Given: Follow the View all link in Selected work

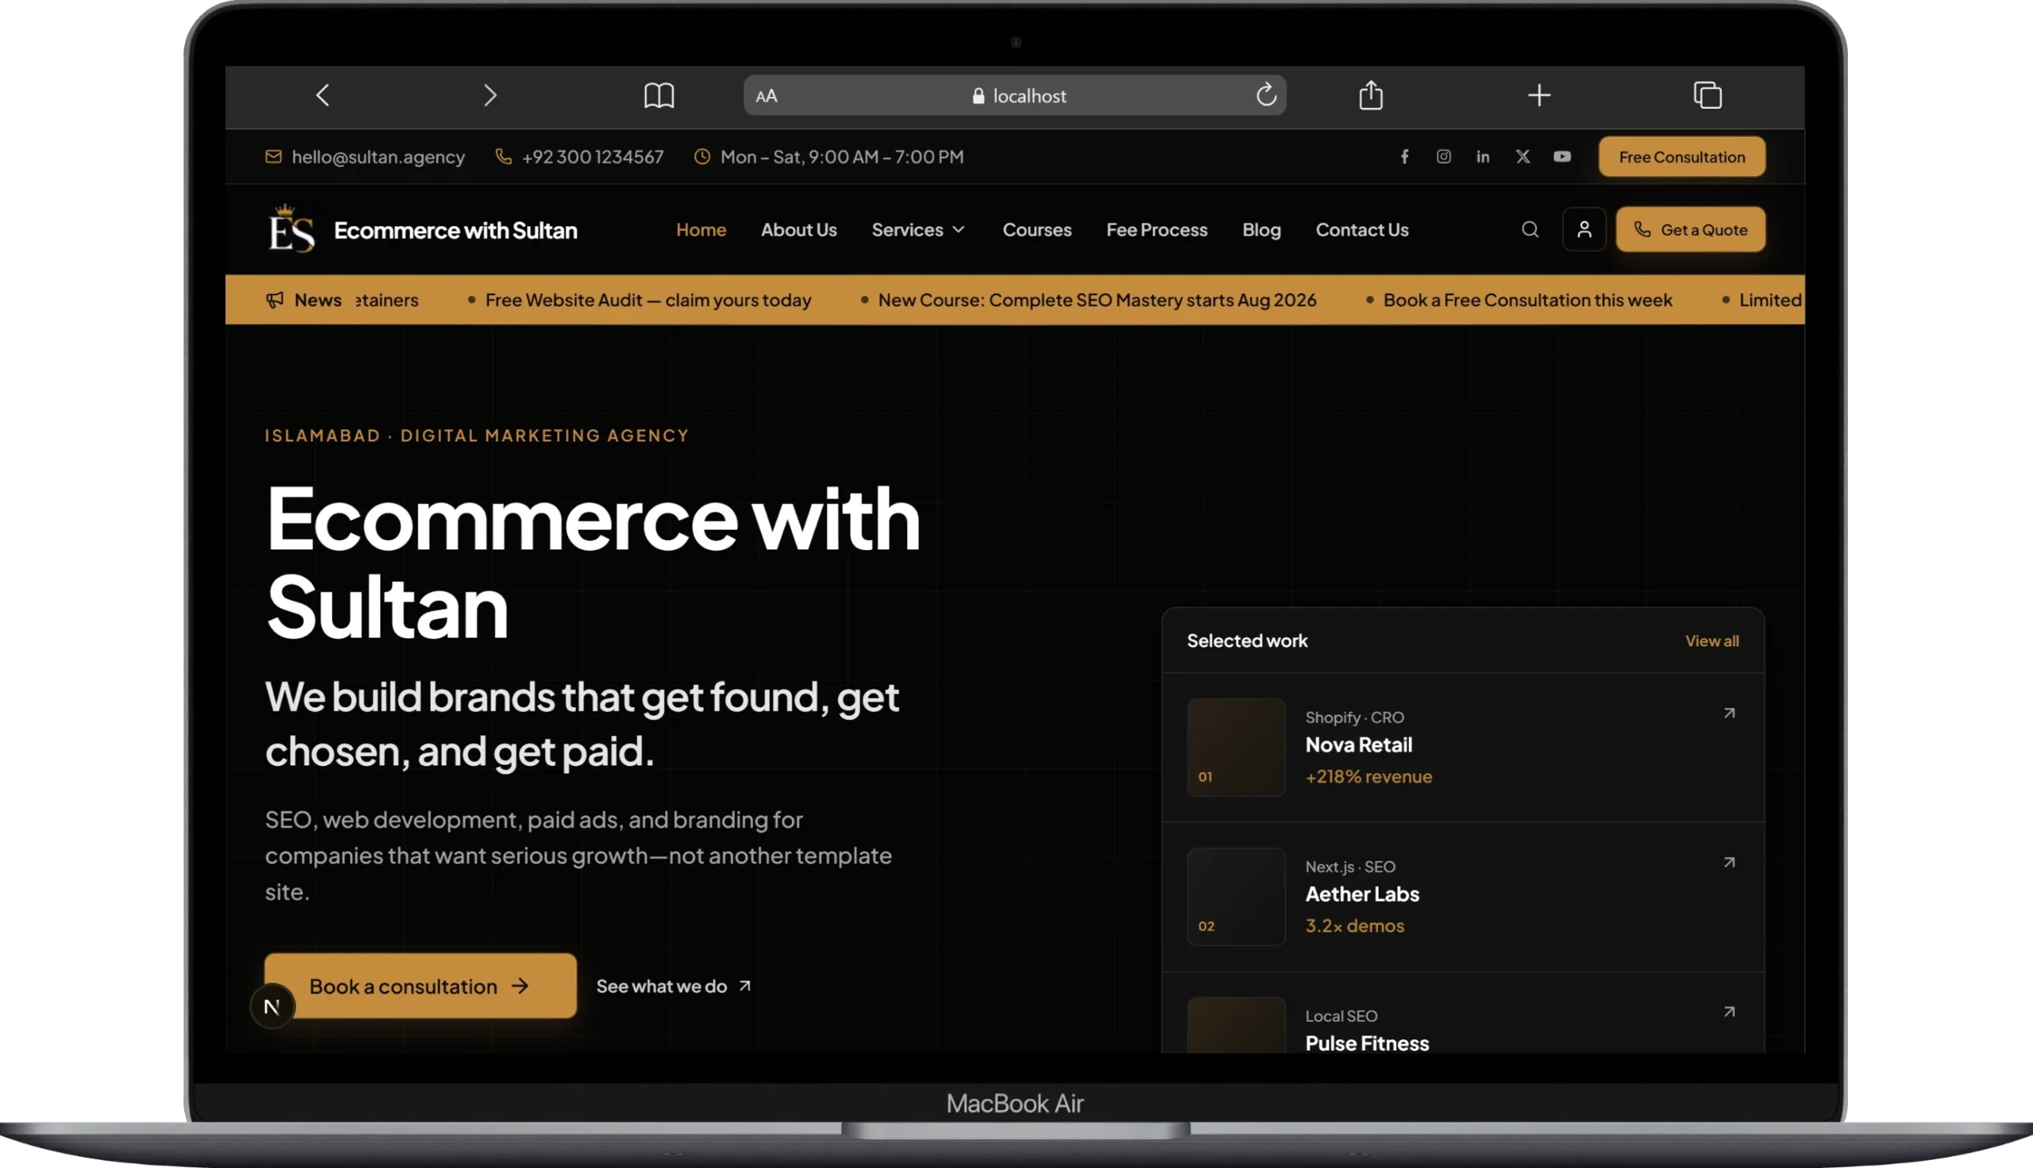Looking at the screenshot, I should tap(1711, 641).
